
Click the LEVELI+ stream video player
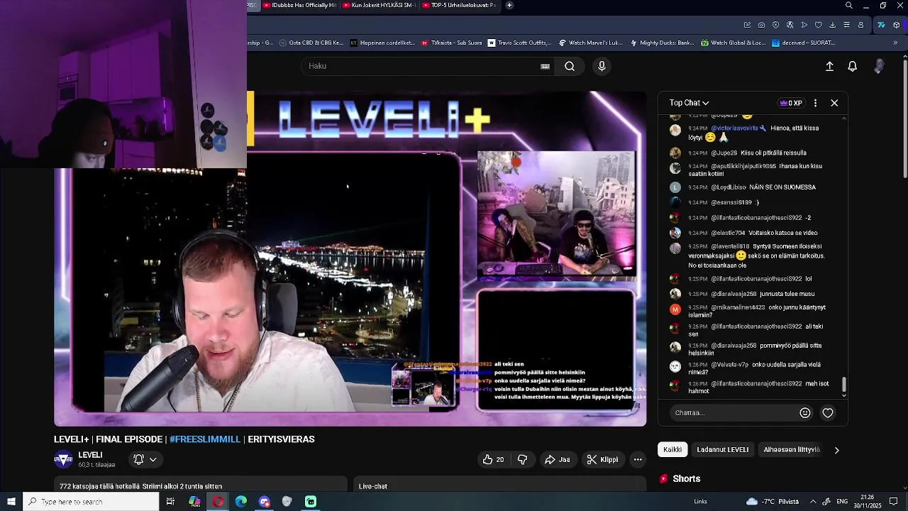[350, 259]
